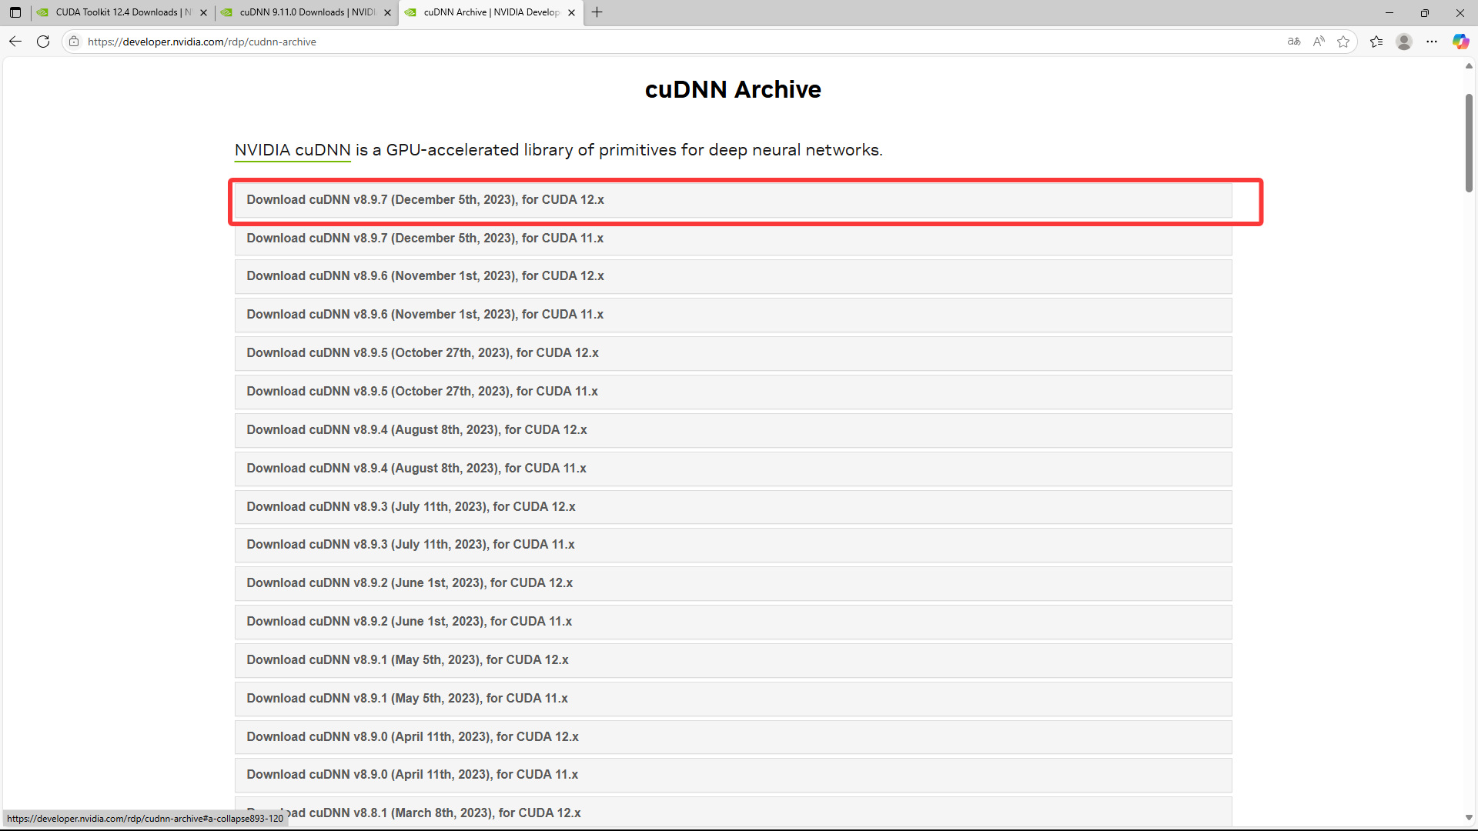Click the scrollbar down arrow
1478x831 pixels.
point(1469,818)
